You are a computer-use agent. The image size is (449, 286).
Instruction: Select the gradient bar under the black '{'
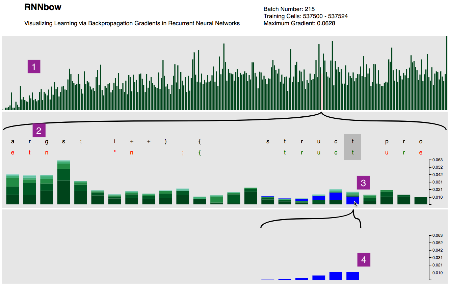click(x=200, y=200)
